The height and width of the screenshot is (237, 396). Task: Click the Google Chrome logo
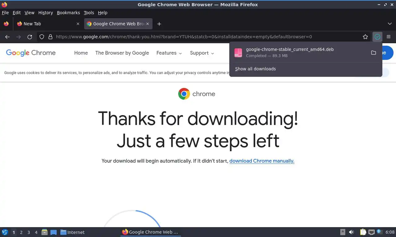[x=31, y=53]
